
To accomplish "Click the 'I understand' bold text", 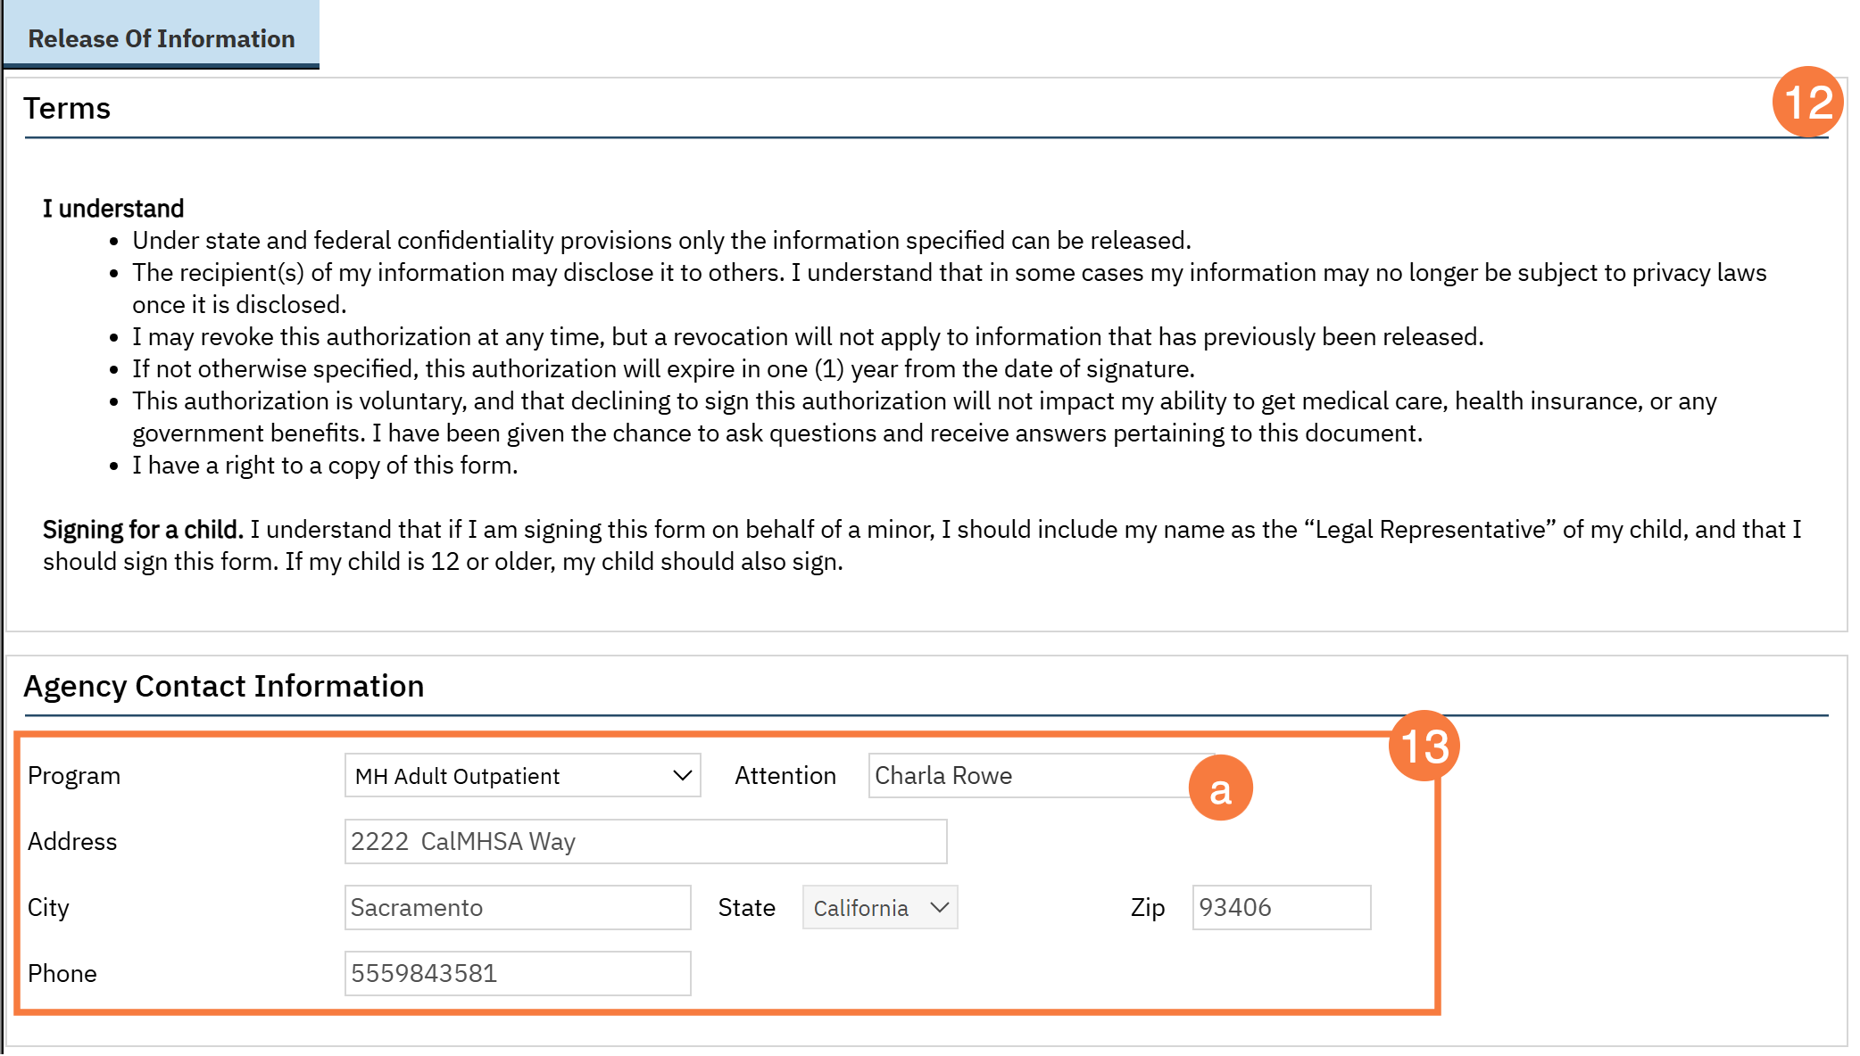I will pyautogui.click(x=113, y=209).
